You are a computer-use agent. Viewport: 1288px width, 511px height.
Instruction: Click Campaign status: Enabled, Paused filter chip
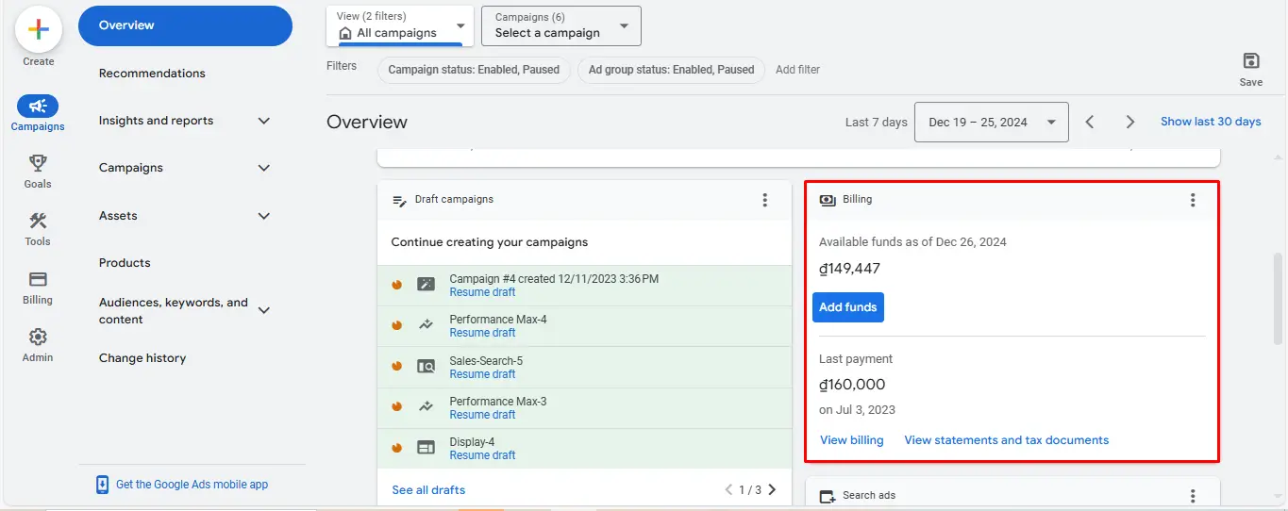coord(474,70)
